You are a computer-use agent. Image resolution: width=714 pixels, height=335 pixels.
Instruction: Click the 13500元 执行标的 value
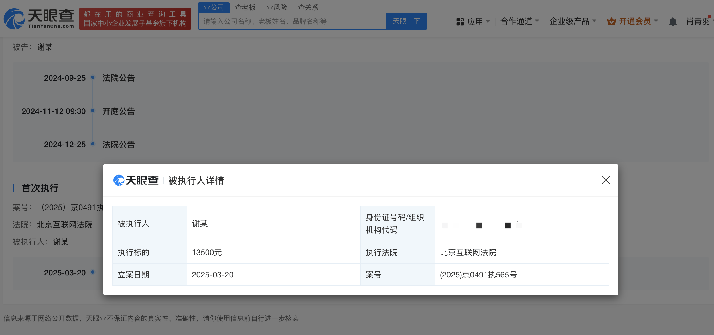207,252
